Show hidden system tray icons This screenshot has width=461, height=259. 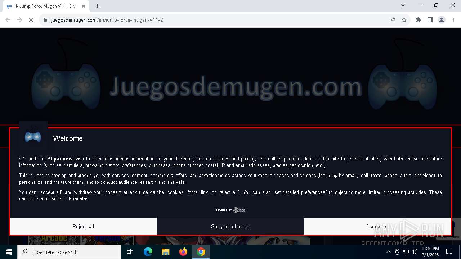[388, 252]
